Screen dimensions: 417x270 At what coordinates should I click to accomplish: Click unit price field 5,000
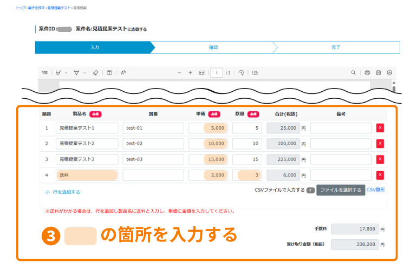208,128
